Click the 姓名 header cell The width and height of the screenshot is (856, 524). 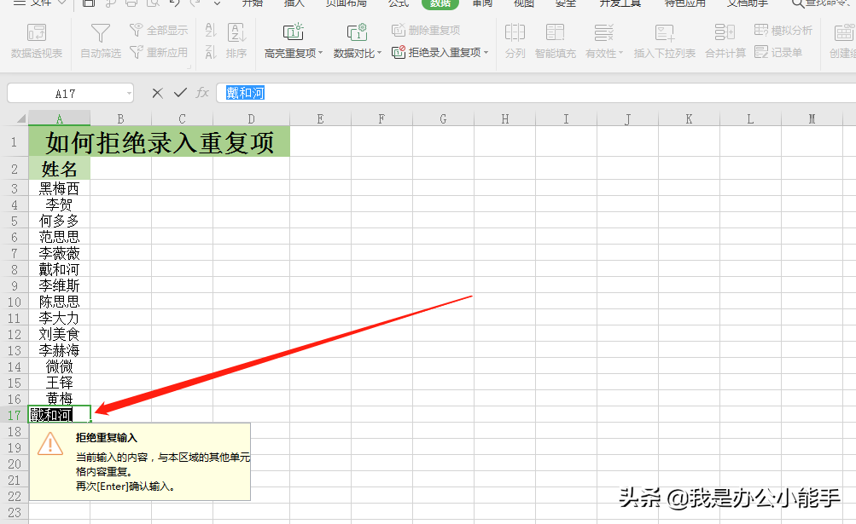[60, 169]
